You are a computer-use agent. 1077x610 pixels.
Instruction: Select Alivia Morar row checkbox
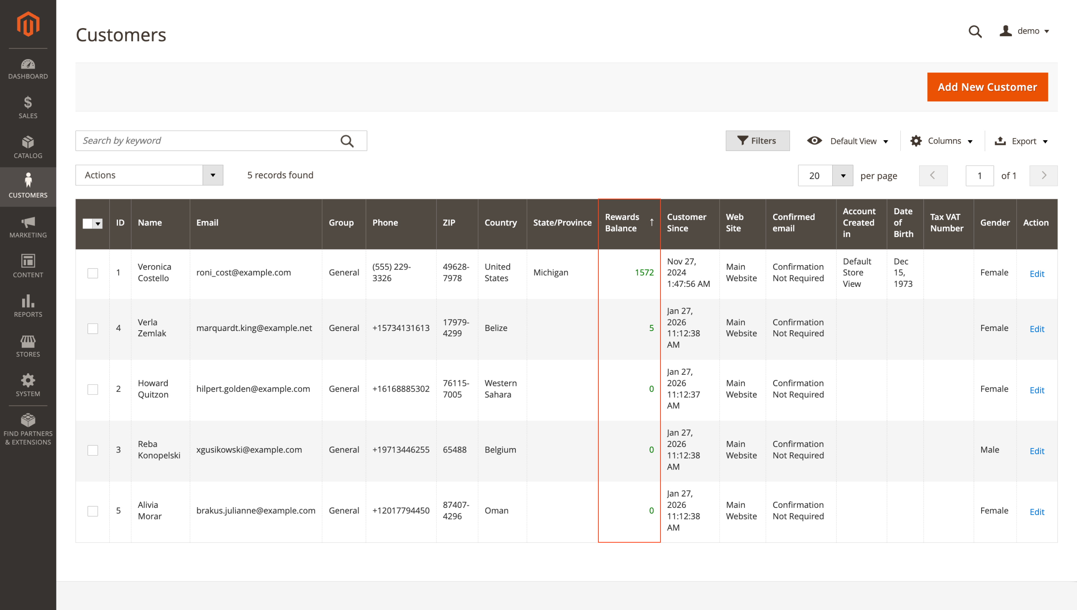point(92,511)
